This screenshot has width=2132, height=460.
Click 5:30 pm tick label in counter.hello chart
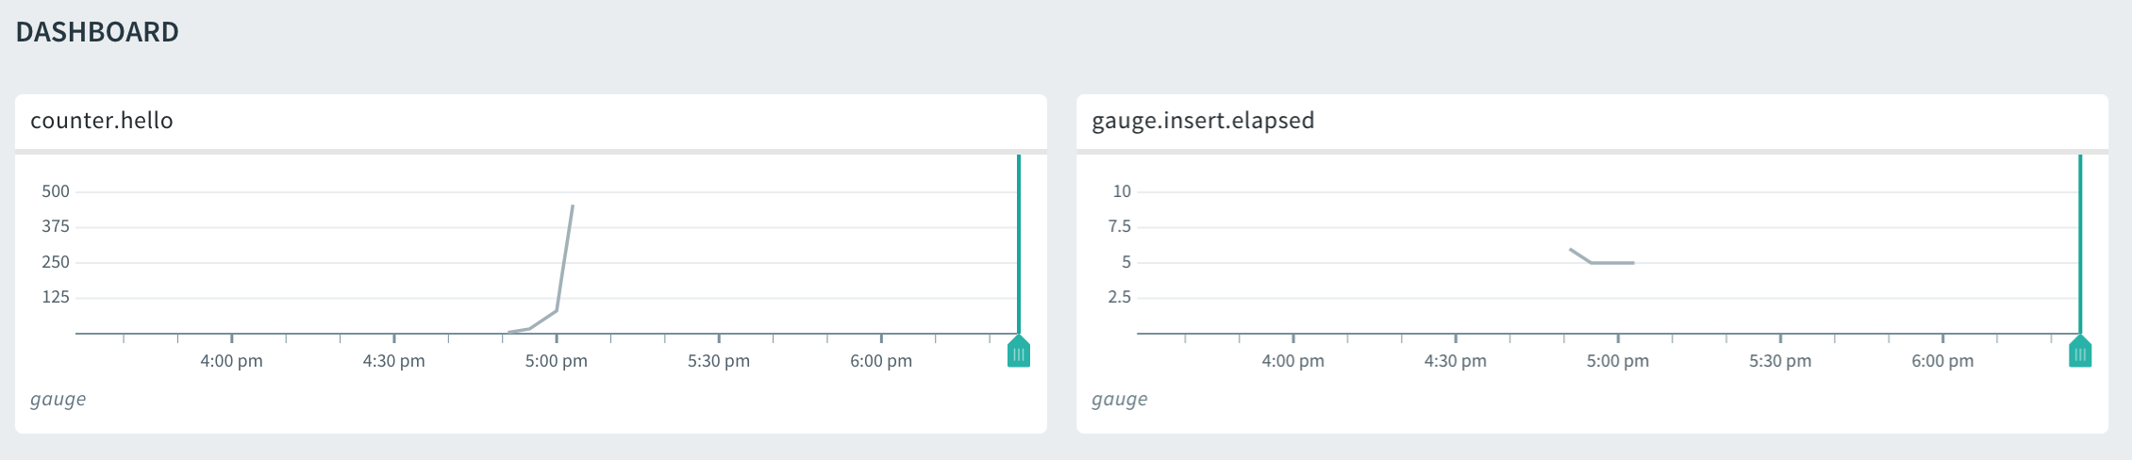pos(719,361)
